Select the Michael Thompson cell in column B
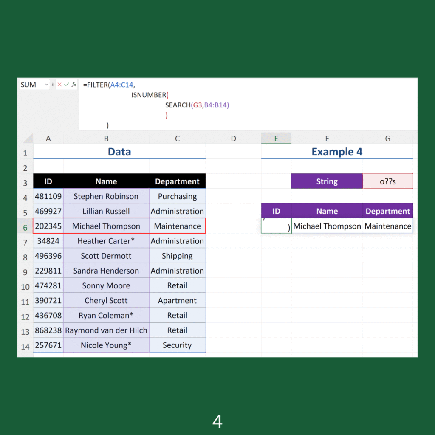The height and width of the screenshot is (435, 435). (x=106, y=226)
